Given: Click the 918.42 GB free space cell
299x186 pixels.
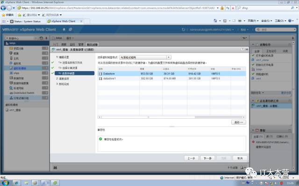Looking at the screenshot, I should tap(194, 73).
